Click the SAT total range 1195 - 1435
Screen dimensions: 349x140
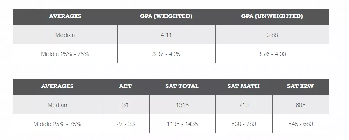click(182, 124)
